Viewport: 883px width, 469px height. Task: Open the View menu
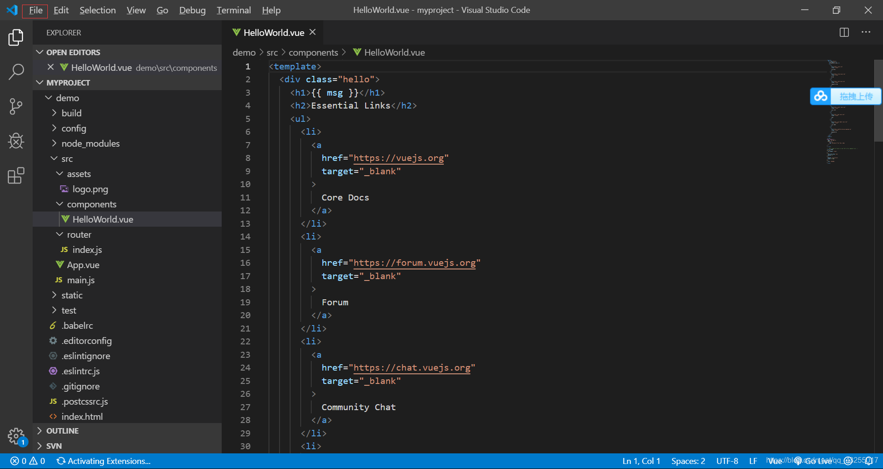[x=136, y=10]
